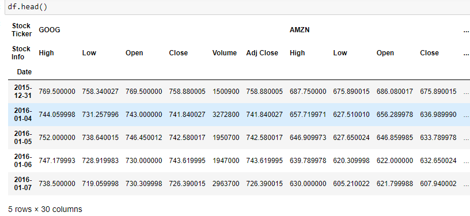Image resolution: width=470 pixels, height=216 pixels.
Task: Select cell value 686.080017
Action: click(x=395, y=92)
